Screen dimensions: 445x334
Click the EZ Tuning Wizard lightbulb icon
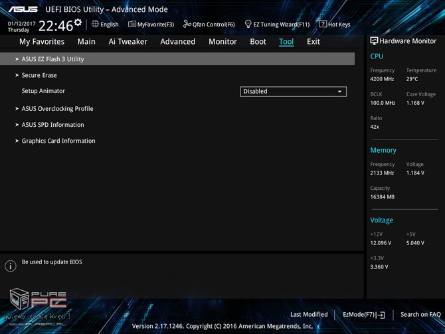click(248, 24)
